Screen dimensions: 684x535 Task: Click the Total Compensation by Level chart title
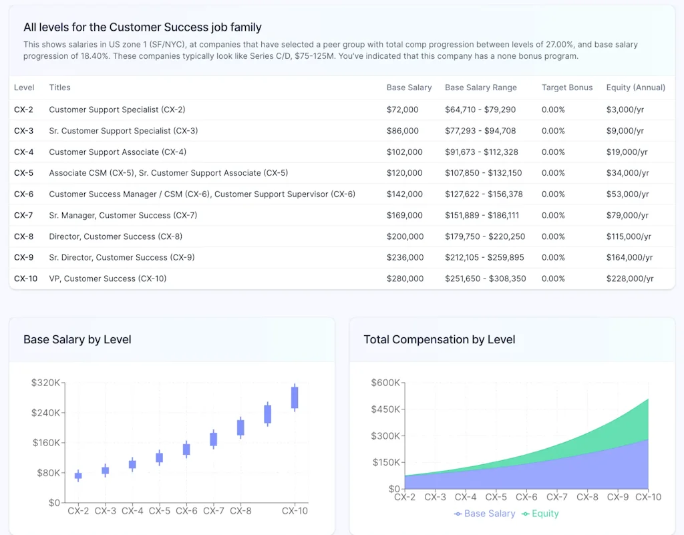[x=440, y=339]
